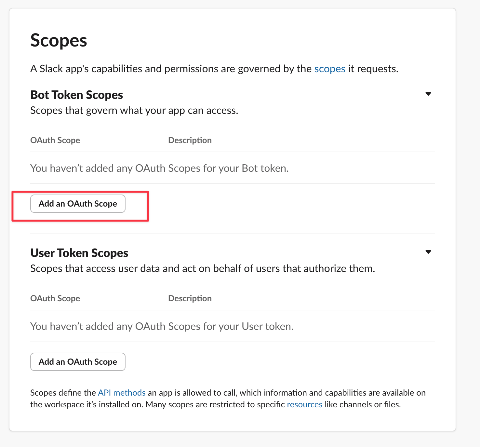Collapse the Bot Token Scopes section arrow
The height and width of the screenshot is (447, 480).
(x=428, y=94)
